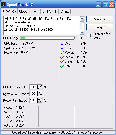Click the 'Linked ATI SB400 SMBUS' log line
Viewport: 116px width, 135px height.
pos(28,30)
